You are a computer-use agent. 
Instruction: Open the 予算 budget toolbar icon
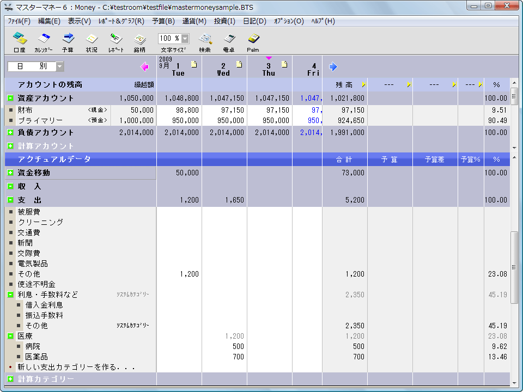pos(68,42)
